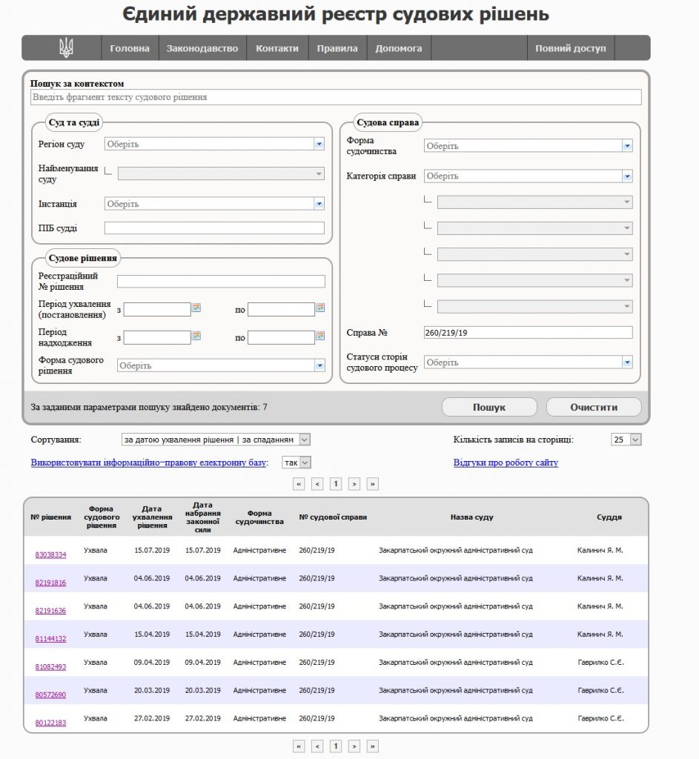Open calendar for decision period end date
This screenshot has height=759, width=699.
[x=320, y=308]
